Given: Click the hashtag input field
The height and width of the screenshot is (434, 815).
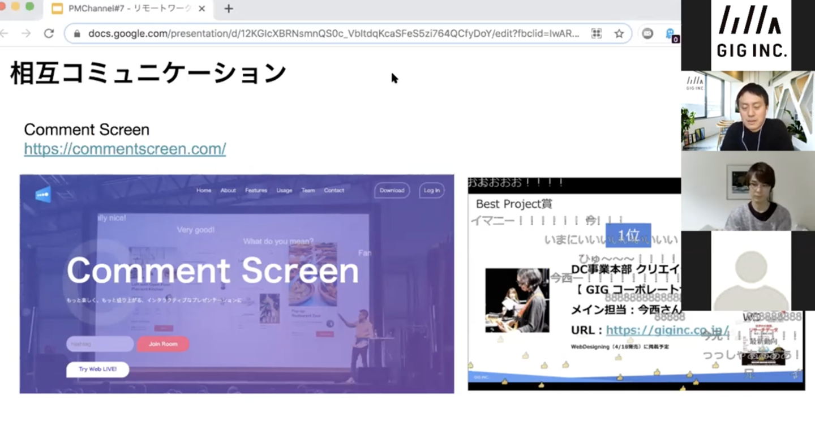Looking at the screenshot, I should (100, 344).
